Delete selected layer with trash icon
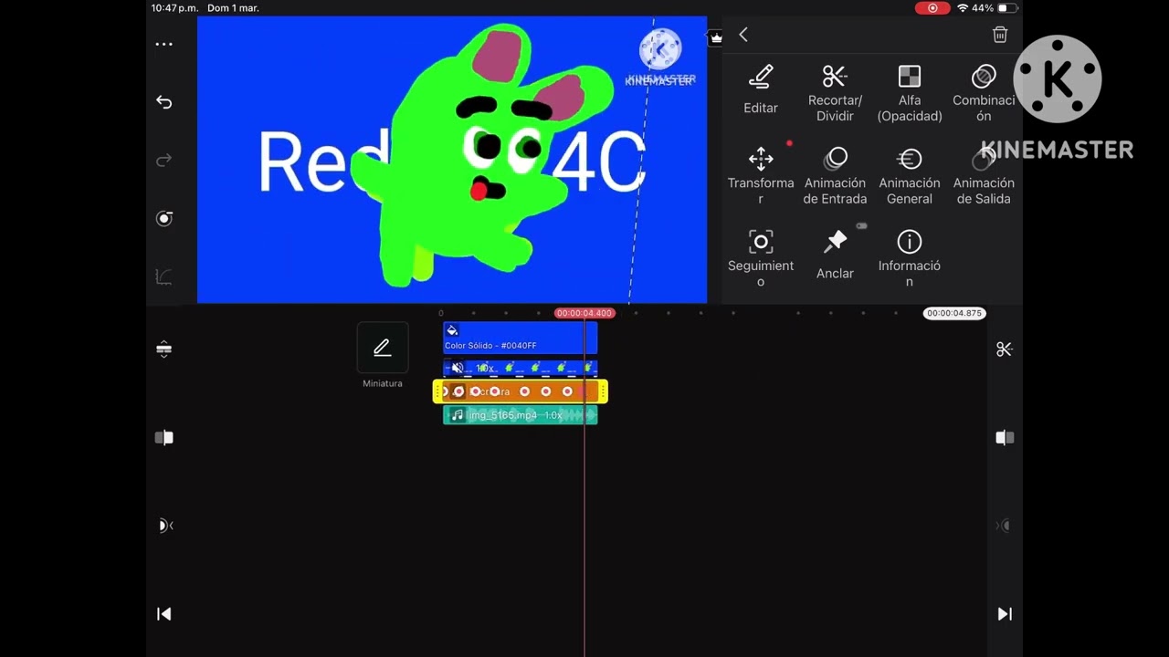 tap(1000, 35)
